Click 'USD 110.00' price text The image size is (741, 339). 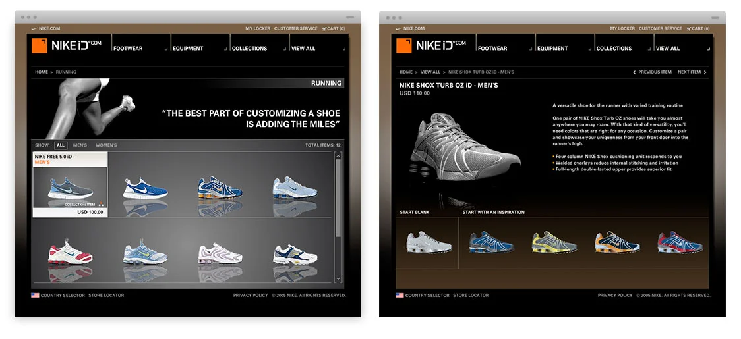pyautogui.click(x=415, y=93)
